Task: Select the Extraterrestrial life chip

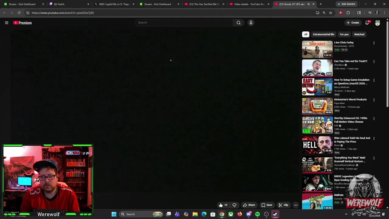Action: (x=323, y=34)
